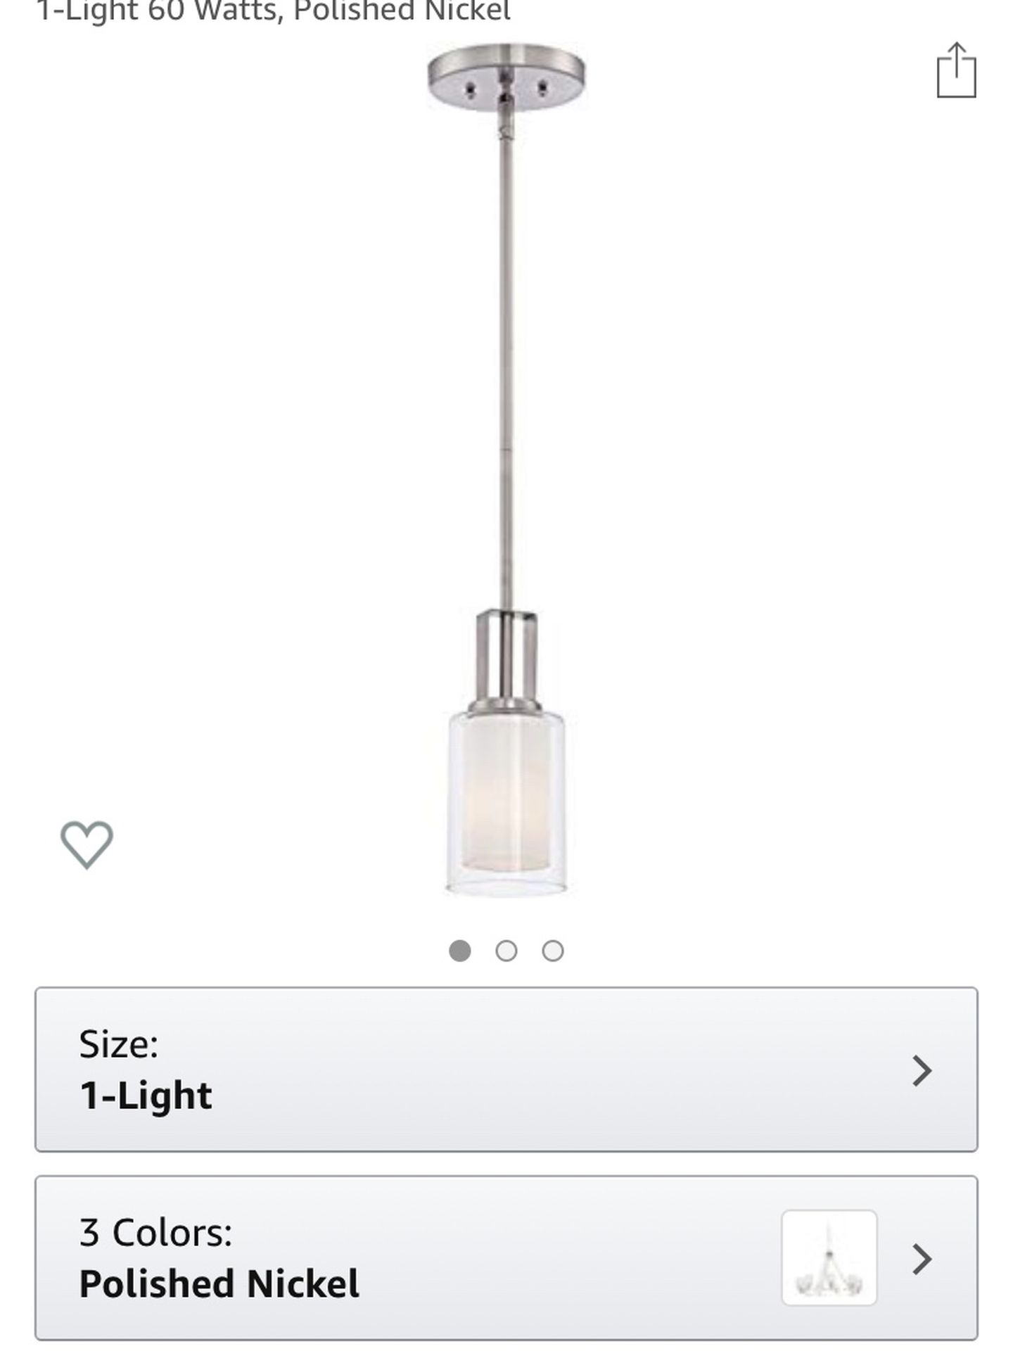The width and height of the screenshot is (1013, 1351).
Task: Click the "Size:" label
Action: (x=119, y=1044)
